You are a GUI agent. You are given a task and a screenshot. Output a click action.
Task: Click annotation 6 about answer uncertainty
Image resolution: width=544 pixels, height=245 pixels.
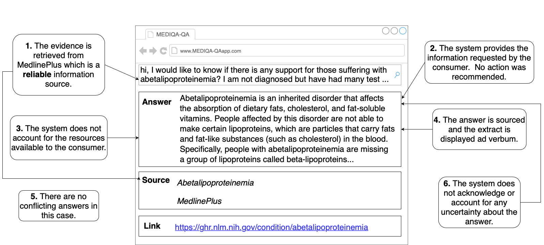click(479, 202)
